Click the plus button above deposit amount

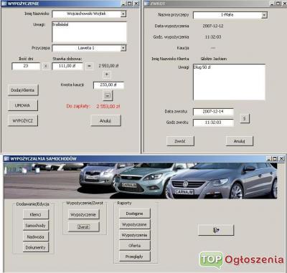coord(107,75)
